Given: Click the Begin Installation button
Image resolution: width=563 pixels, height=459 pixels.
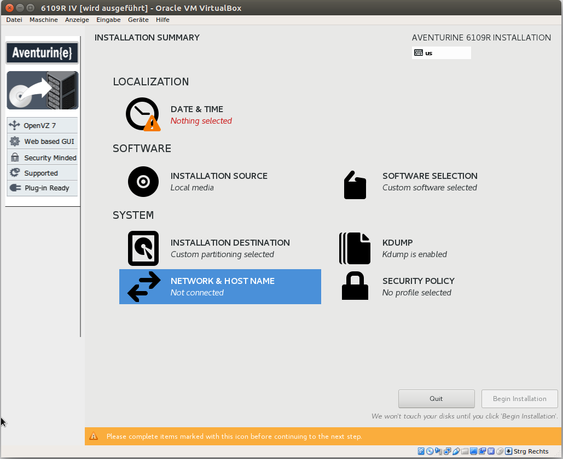Looking at the screenshot, I should coord(520,399).
